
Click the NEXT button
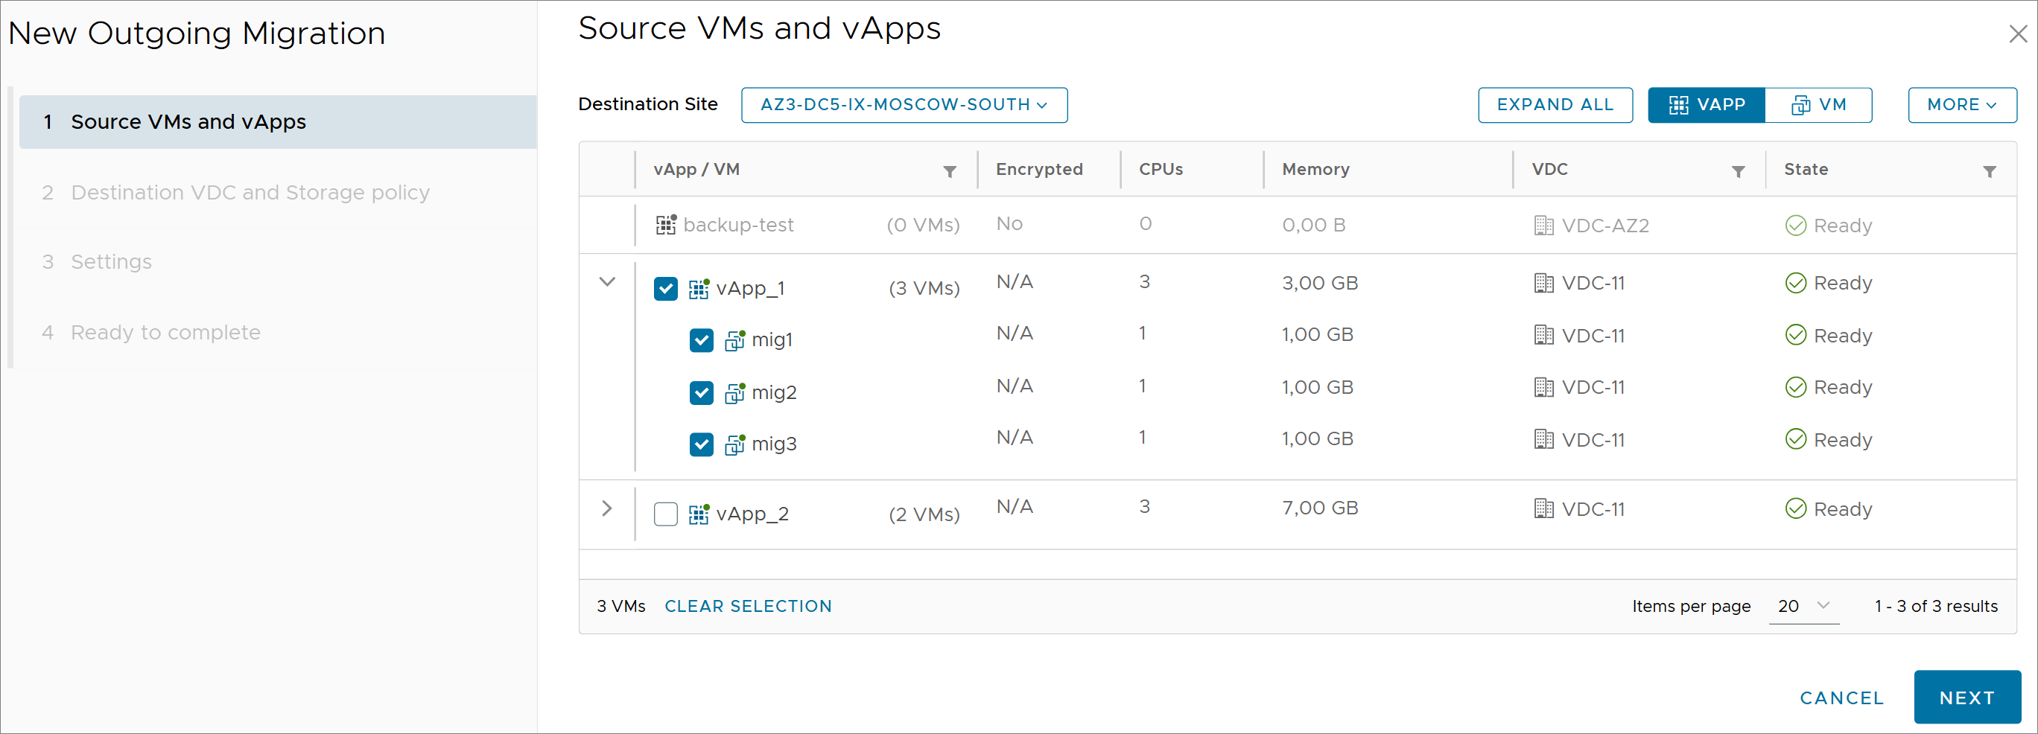(x=1966, y=697)
